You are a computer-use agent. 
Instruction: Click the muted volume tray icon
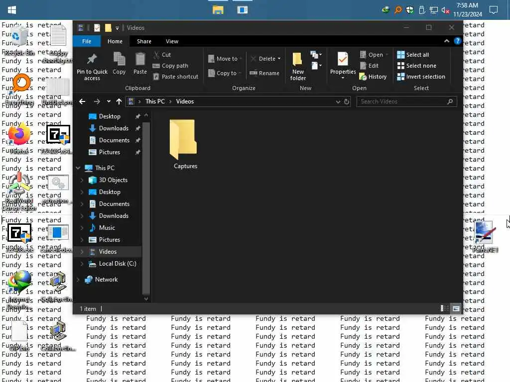(445, 10)
